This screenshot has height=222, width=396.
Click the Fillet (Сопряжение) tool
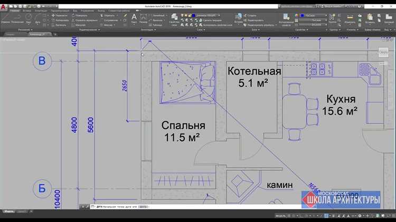[109, 20]
